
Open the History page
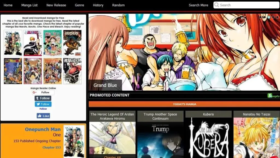click(x=98, y=5)
